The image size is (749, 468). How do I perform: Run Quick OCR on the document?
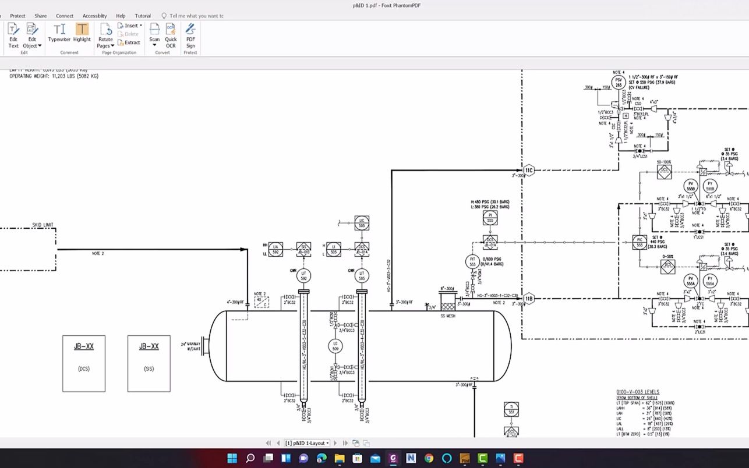[171, 36]
